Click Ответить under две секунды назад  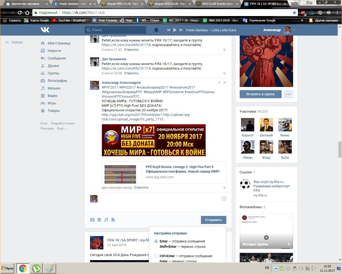coord(141,188)
